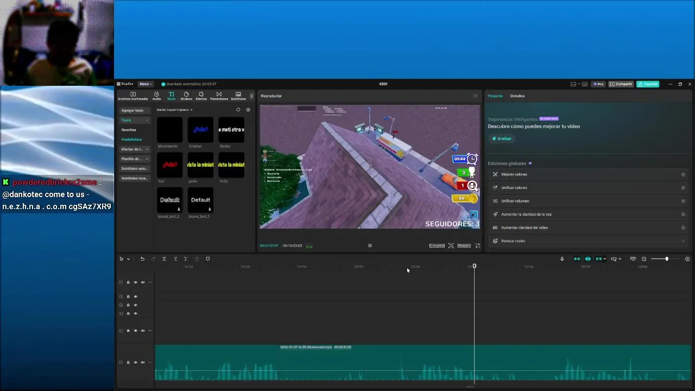Screen dimensions: 695x391
Task: Collapse the Tuyos category
Action: [135, 120]
